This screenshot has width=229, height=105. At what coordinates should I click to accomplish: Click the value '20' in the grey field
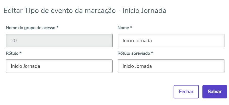14,40
